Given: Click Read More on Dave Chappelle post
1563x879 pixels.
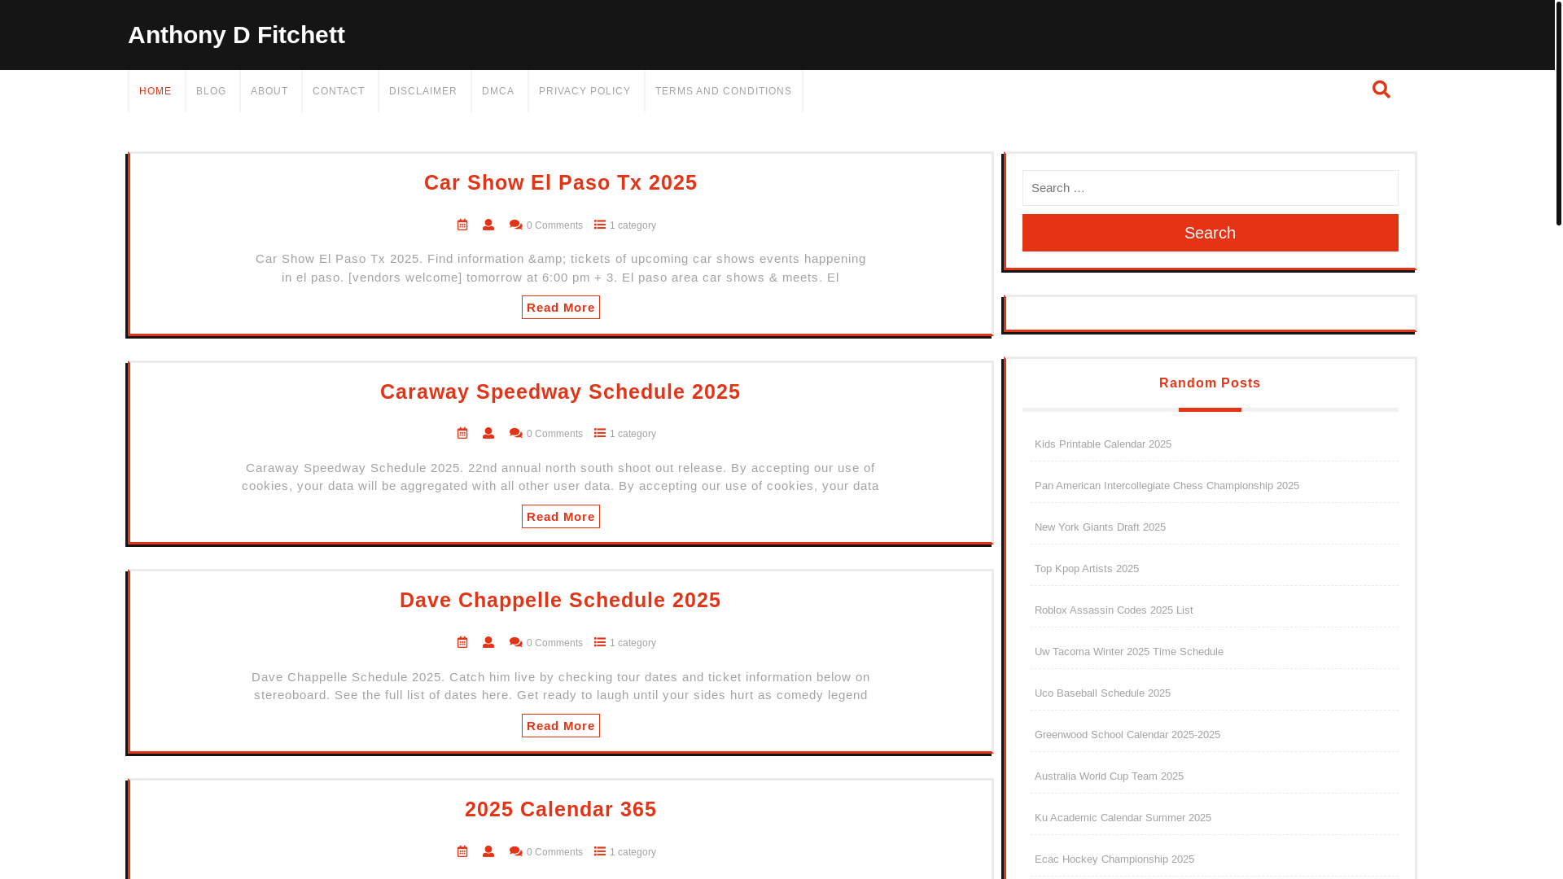Looking at the screenshot, I should point(561,726).
